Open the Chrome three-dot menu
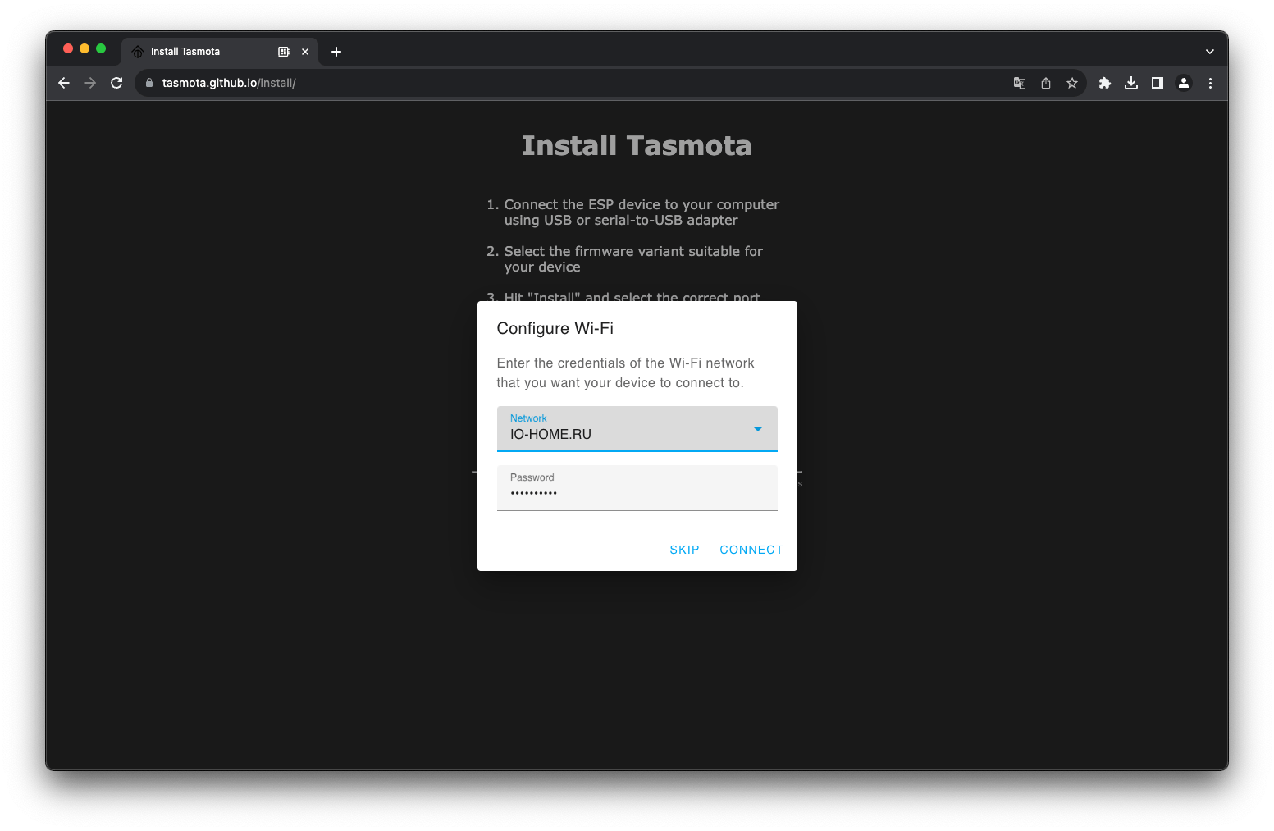 (1210, 83)
